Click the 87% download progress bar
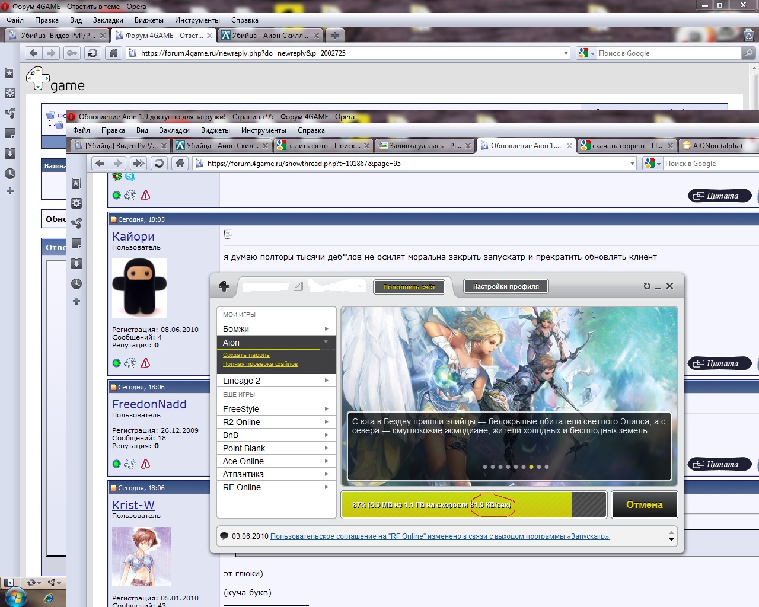Image resolution: width=759 pixels, height=607 pixels. (x=474, y=505)
